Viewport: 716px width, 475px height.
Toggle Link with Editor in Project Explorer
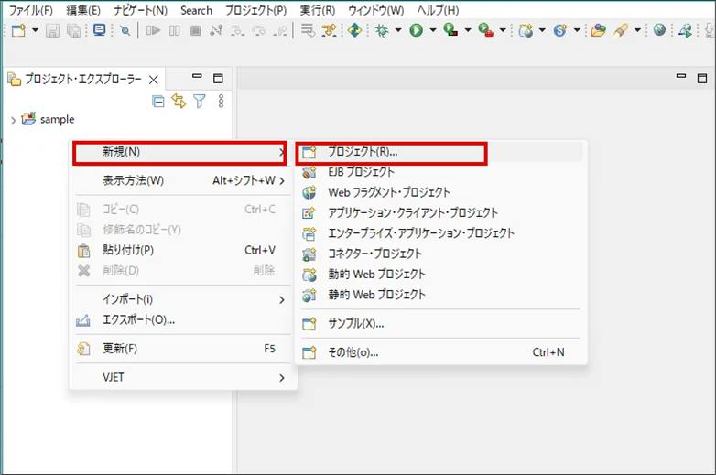(x=179, y=102)
